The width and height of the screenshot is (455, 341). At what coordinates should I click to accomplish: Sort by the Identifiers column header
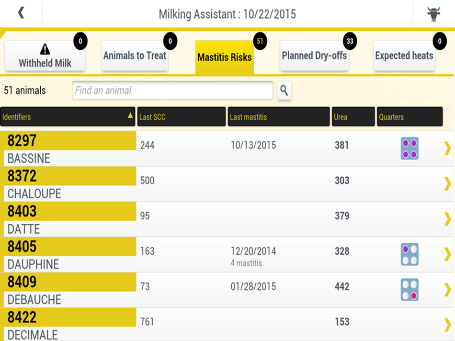[x=68, y=117]
